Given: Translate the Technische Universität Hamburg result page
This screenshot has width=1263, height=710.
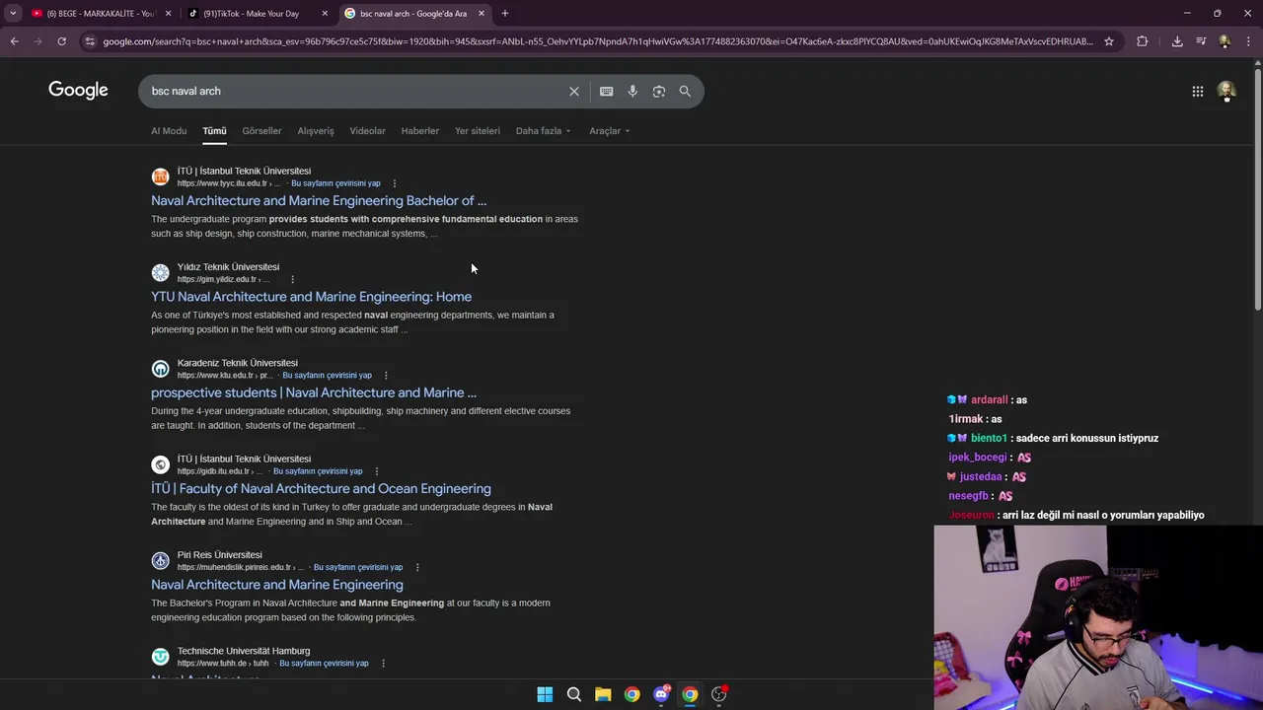Looking at the screenshot, I should pos(324,664).
